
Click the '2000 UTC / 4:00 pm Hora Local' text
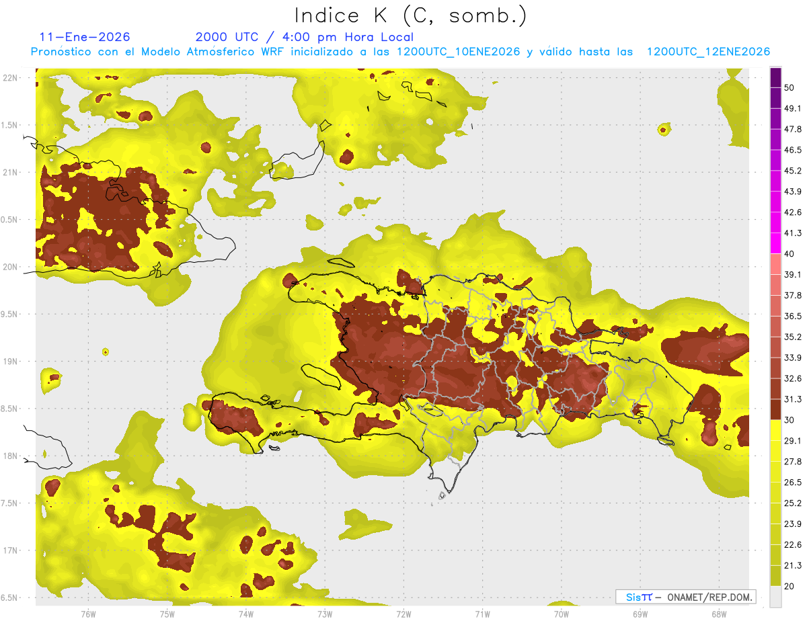(304, 37)
